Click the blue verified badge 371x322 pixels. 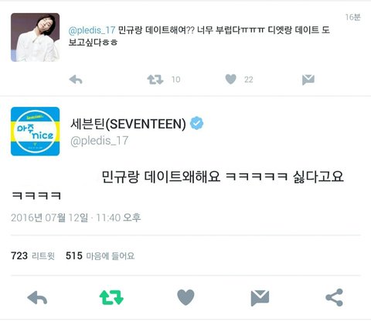coord(196,123)
